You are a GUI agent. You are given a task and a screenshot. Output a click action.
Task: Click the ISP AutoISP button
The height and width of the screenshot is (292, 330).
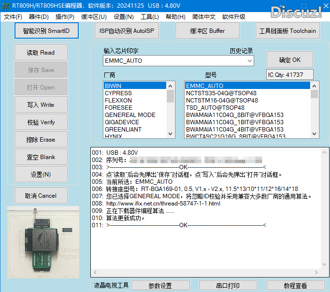pos(127,31)
